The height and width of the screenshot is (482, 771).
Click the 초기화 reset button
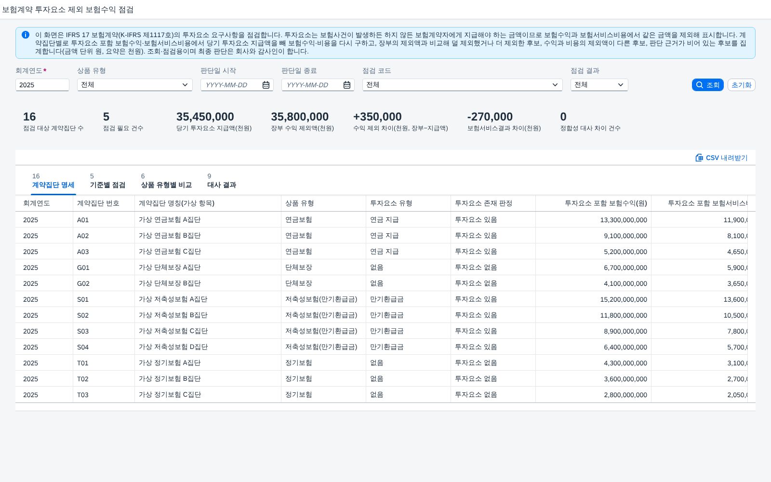(741, 85)
